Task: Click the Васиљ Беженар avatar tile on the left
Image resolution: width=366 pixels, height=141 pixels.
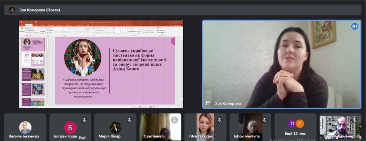Action: (x=25, y=127)
